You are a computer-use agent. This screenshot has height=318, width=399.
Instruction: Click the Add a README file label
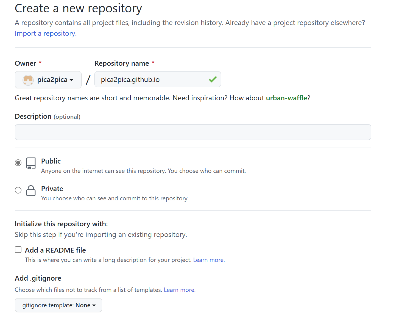(55, 250)
